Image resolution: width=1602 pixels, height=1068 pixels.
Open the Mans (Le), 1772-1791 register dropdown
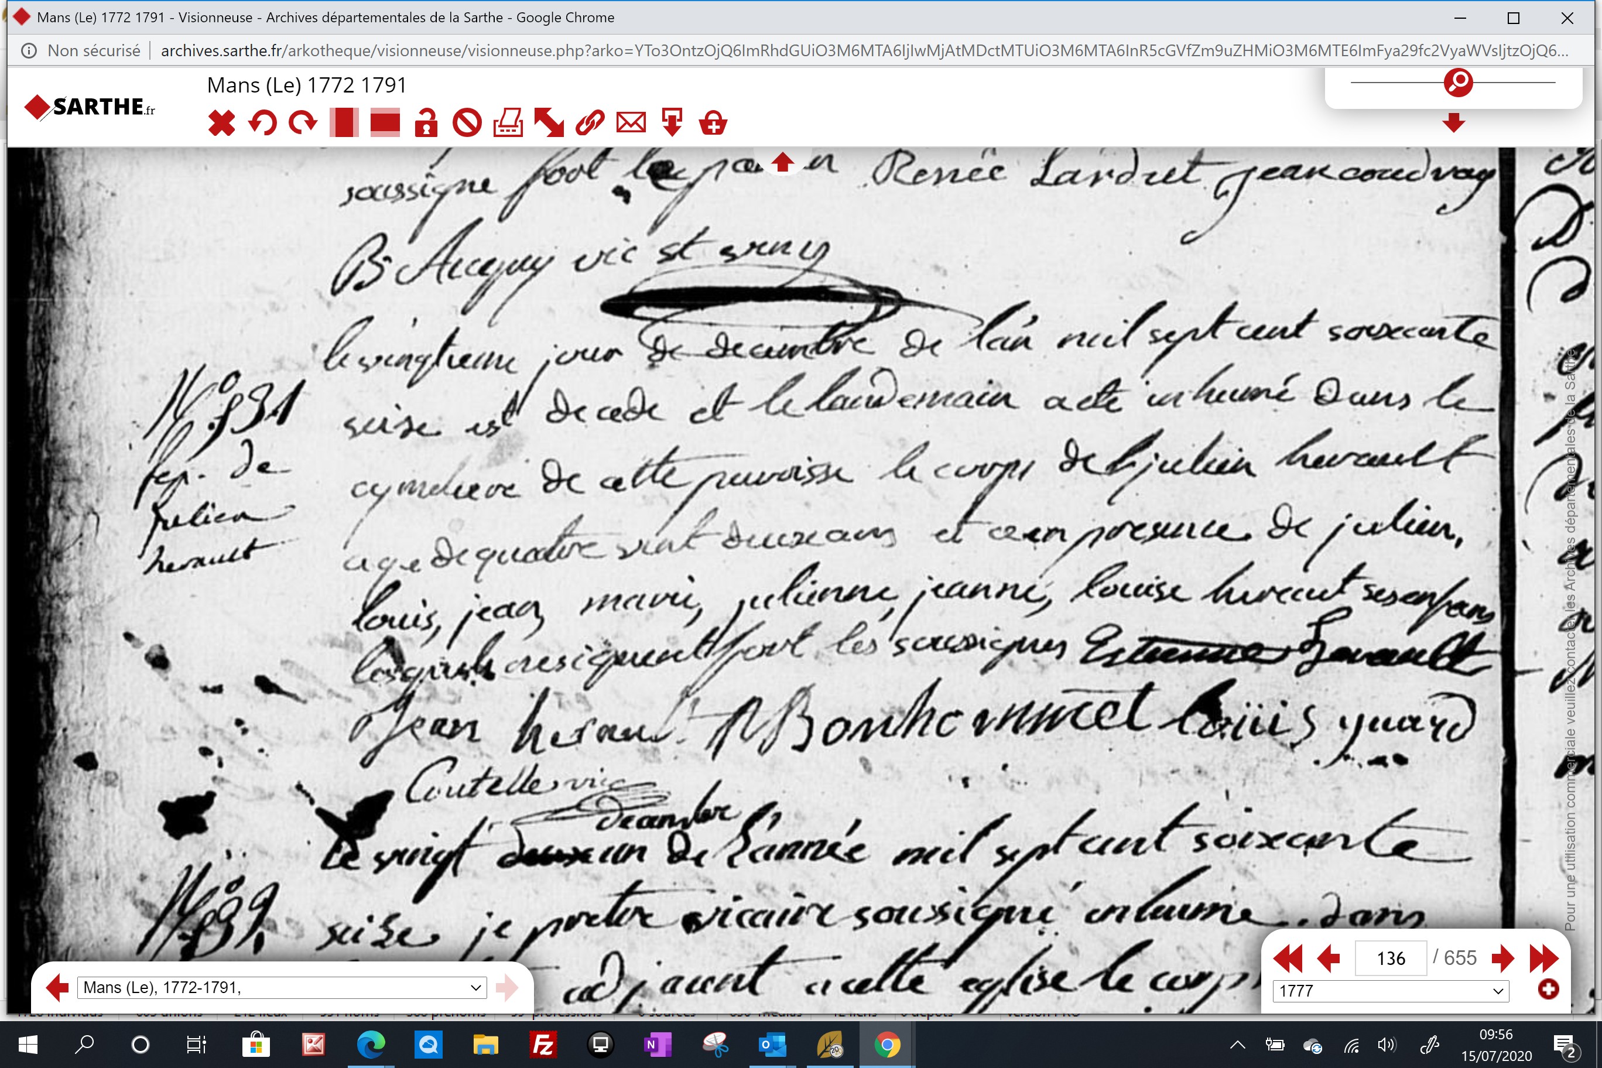pos(282,988)
